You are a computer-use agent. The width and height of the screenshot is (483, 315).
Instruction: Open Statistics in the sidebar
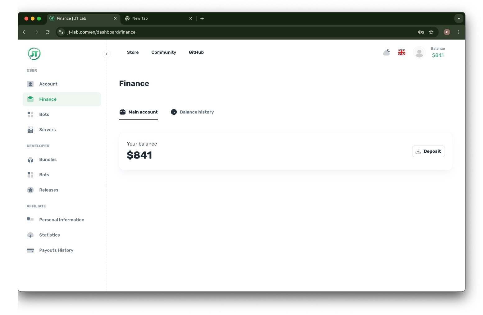62,235
